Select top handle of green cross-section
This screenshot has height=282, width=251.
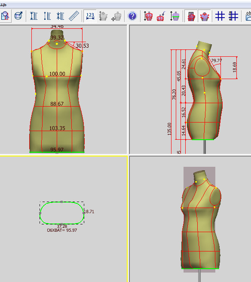61,202
